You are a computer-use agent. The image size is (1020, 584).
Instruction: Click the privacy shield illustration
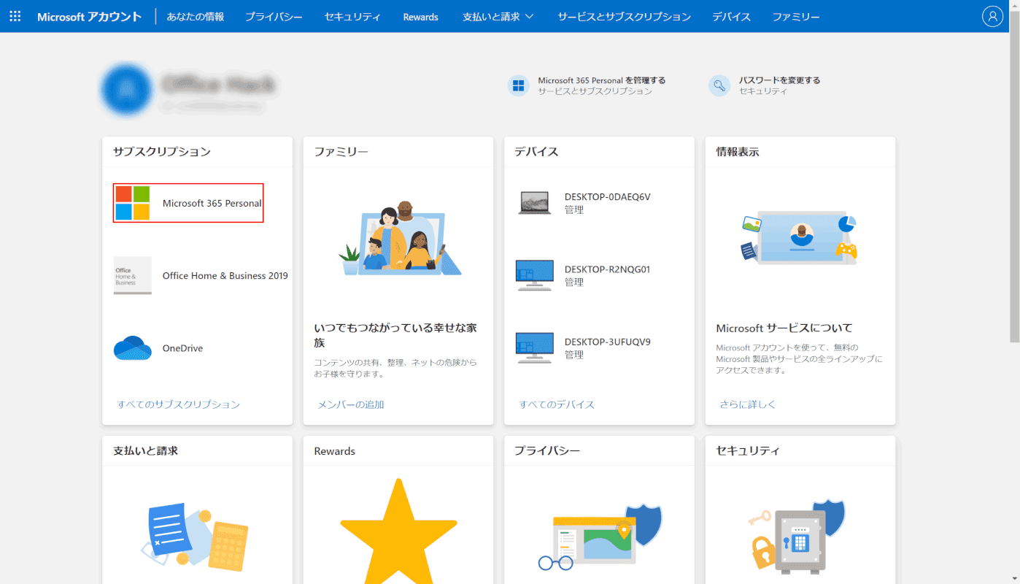(600, 537)
